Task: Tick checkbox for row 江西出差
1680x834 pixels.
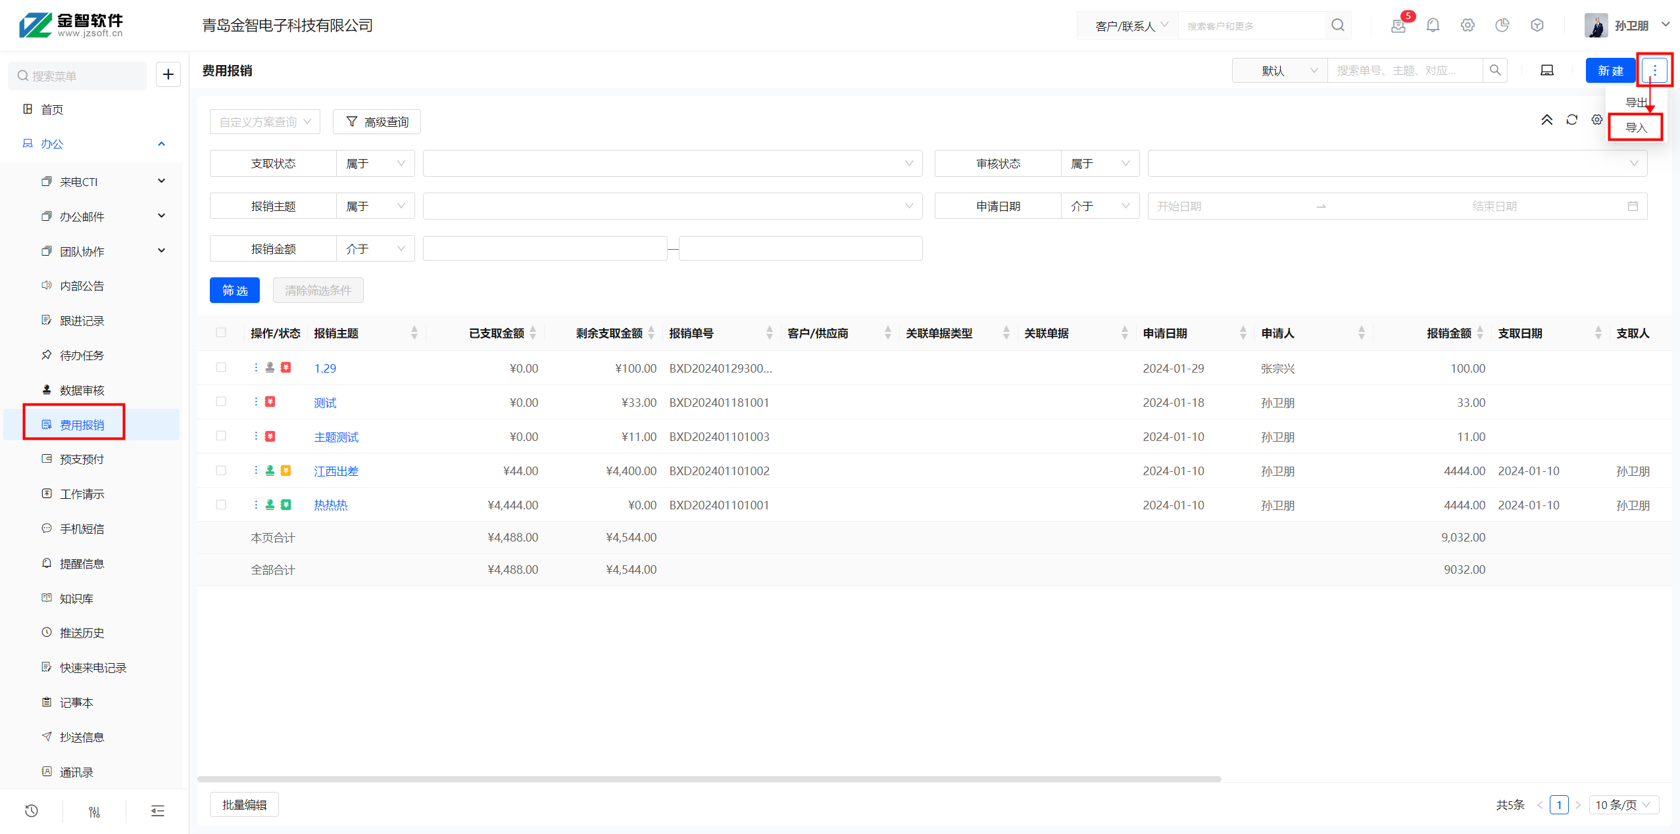Action: tap(221, 471)
